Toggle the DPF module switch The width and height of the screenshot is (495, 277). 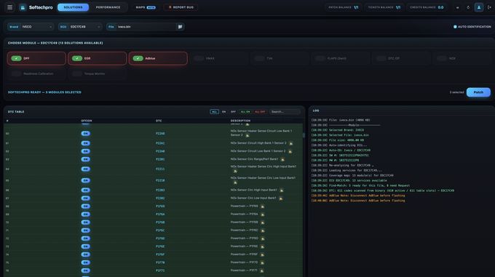pyautogui.click(x=17, y=58)
